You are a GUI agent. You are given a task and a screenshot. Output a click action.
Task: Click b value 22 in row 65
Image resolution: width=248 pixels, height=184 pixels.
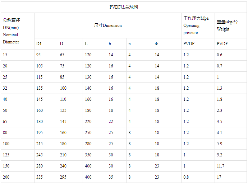pyautogui.click(x=111, y=121)
